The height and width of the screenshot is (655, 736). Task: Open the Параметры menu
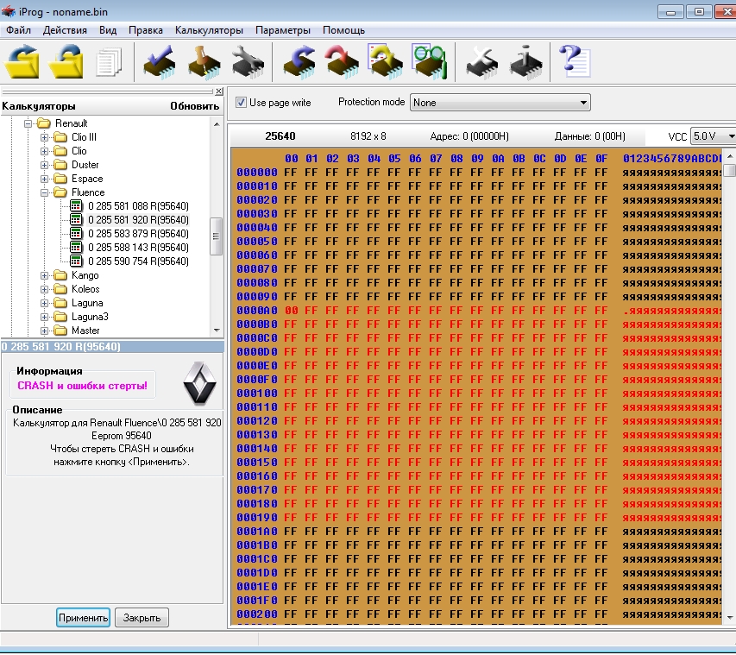pyautogui.click(x=282, y=30)
